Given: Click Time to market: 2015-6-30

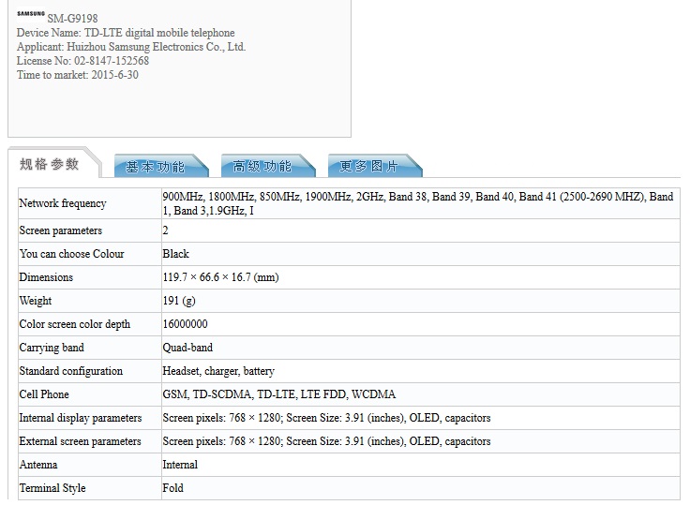Looking at the screenshot, I should (78, 75).
